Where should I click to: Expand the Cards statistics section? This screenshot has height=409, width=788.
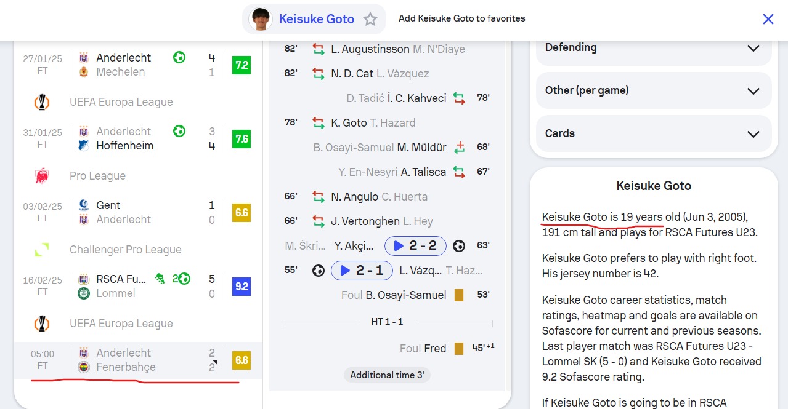pos(654,133)
